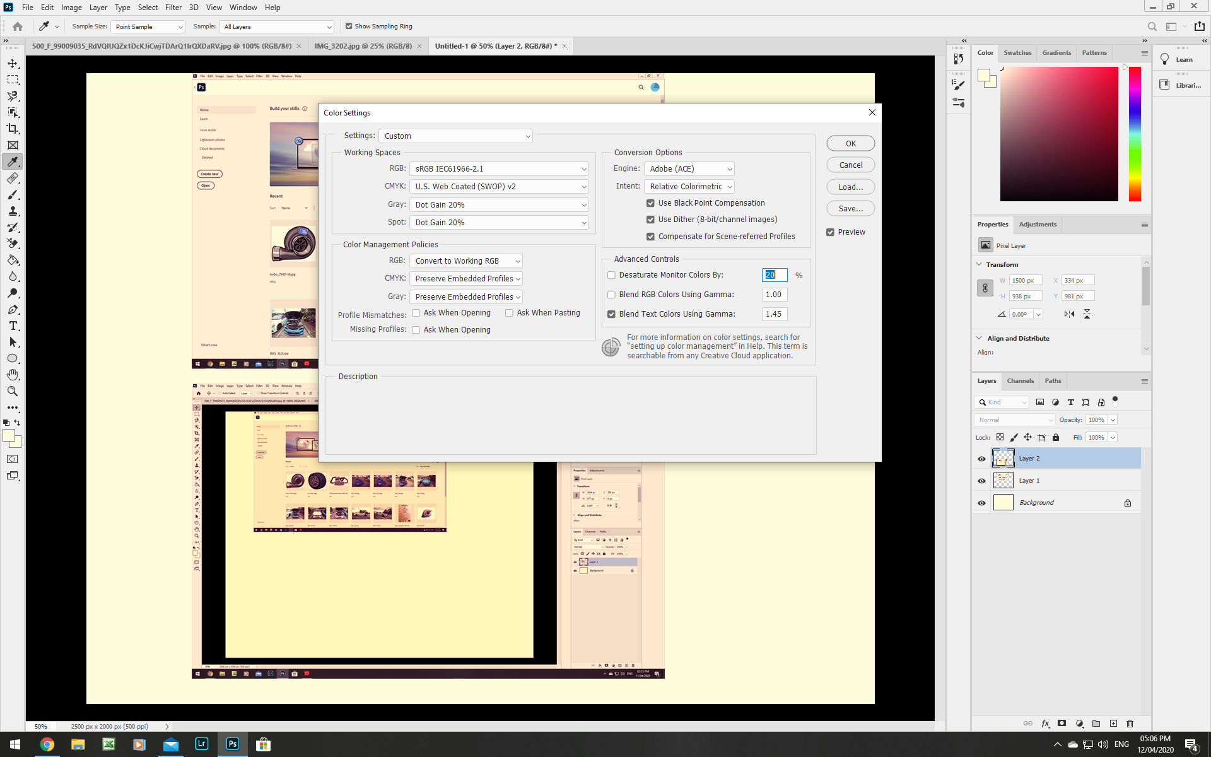
Task: Change the conversion Engine dropdown
Action: click(x=689, y=168)
